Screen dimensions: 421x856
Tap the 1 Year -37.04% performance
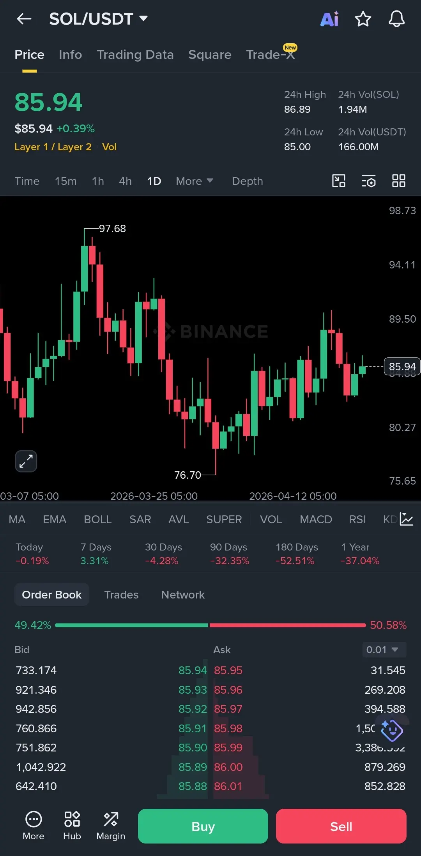pos(360,554)
